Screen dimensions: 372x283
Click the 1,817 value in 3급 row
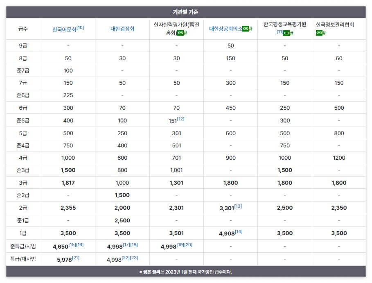click(68, 183)
